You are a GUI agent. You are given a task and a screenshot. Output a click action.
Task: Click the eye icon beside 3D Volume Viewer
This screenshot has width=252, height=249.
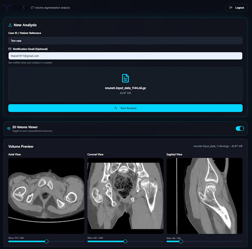pos(9,128)
